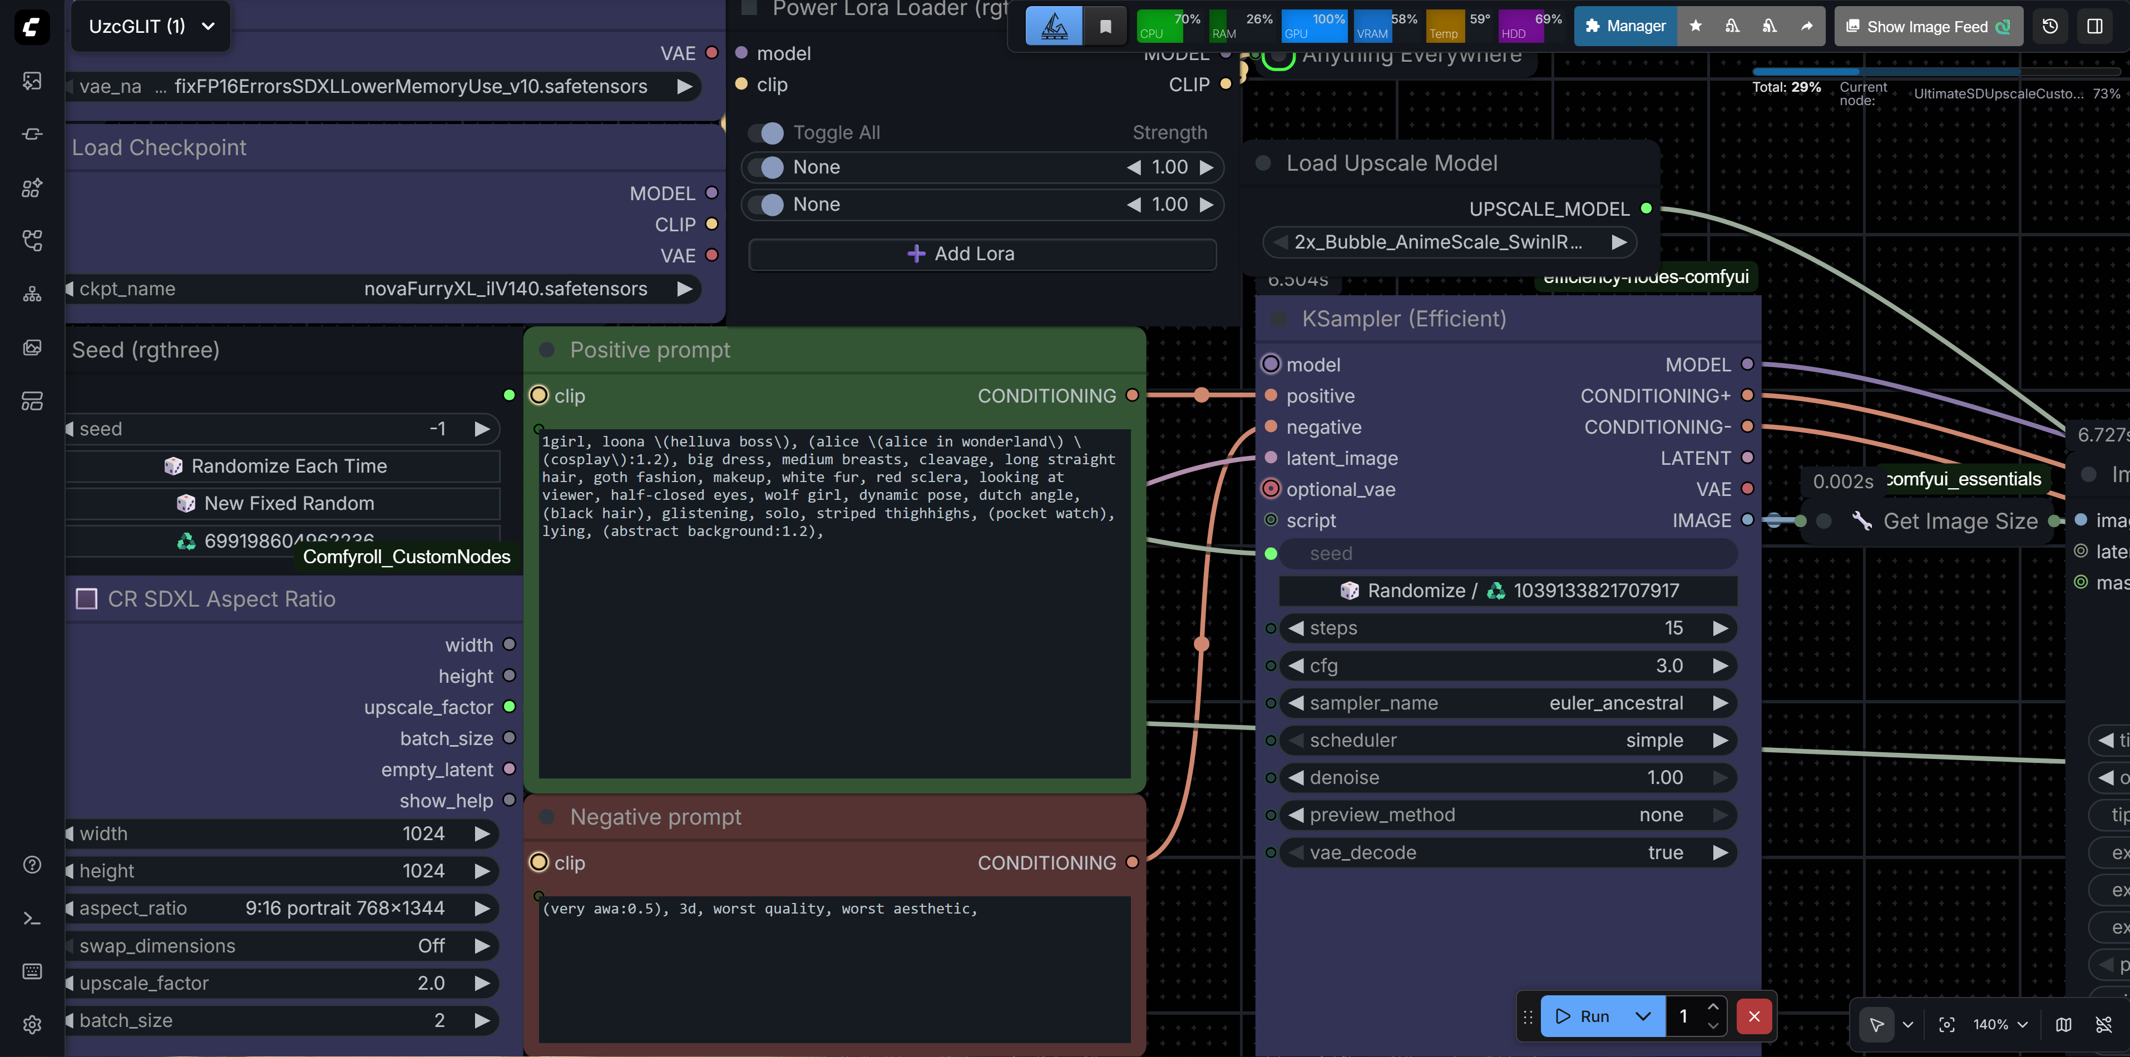
Task: Click the share arrow icon
Action: (x=1807, y=27)
